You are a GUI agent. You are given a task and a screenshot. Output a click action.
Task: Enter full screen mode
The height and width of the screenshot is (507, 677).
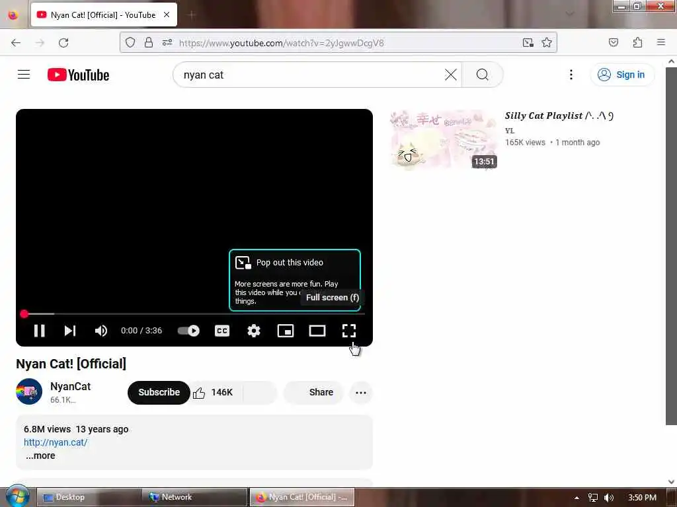click(349, 331)
